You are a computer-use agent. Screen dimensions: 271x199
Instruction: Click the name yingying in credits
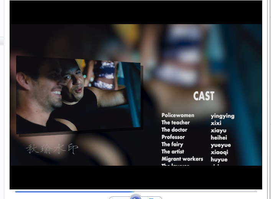222,116
